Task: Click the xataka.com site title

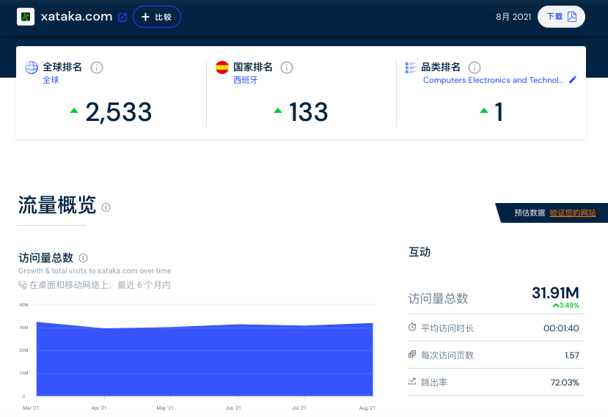Action: tap(76, 17)
